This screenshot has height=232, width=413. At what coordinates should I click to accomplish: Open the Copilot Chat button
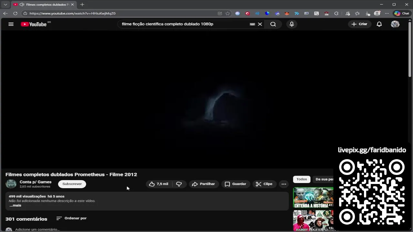402,13
